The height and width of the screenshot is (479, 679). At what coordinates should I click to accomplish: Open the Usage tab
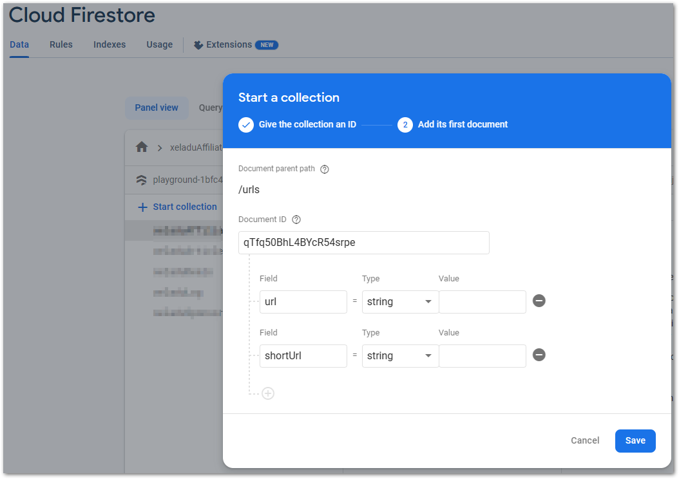pos(159,44)
